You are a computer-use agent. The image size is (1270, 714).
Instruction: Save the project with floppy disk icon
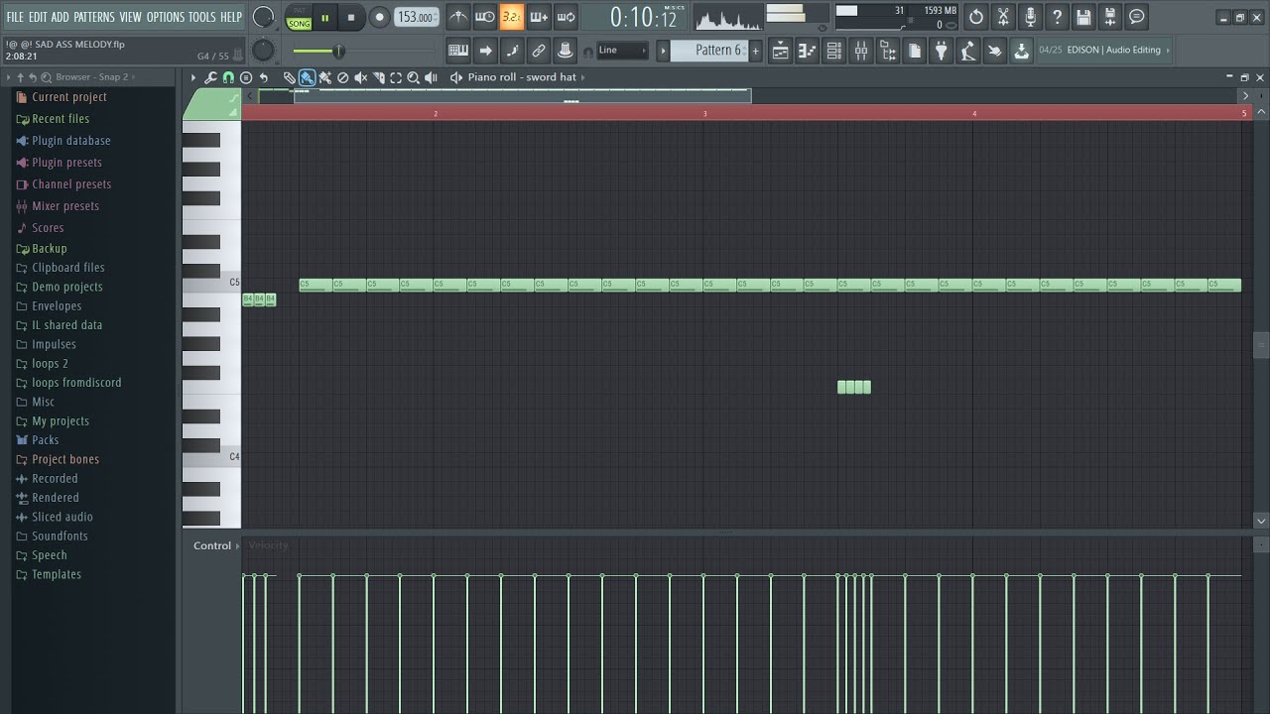(x=1083, y=17)
